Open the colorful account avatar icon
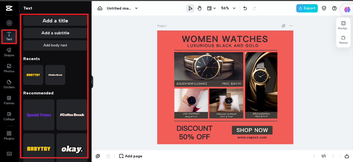 347,9
